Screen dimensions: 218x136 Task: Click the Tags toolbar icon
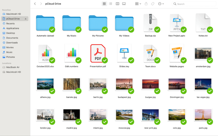(153, 4)
